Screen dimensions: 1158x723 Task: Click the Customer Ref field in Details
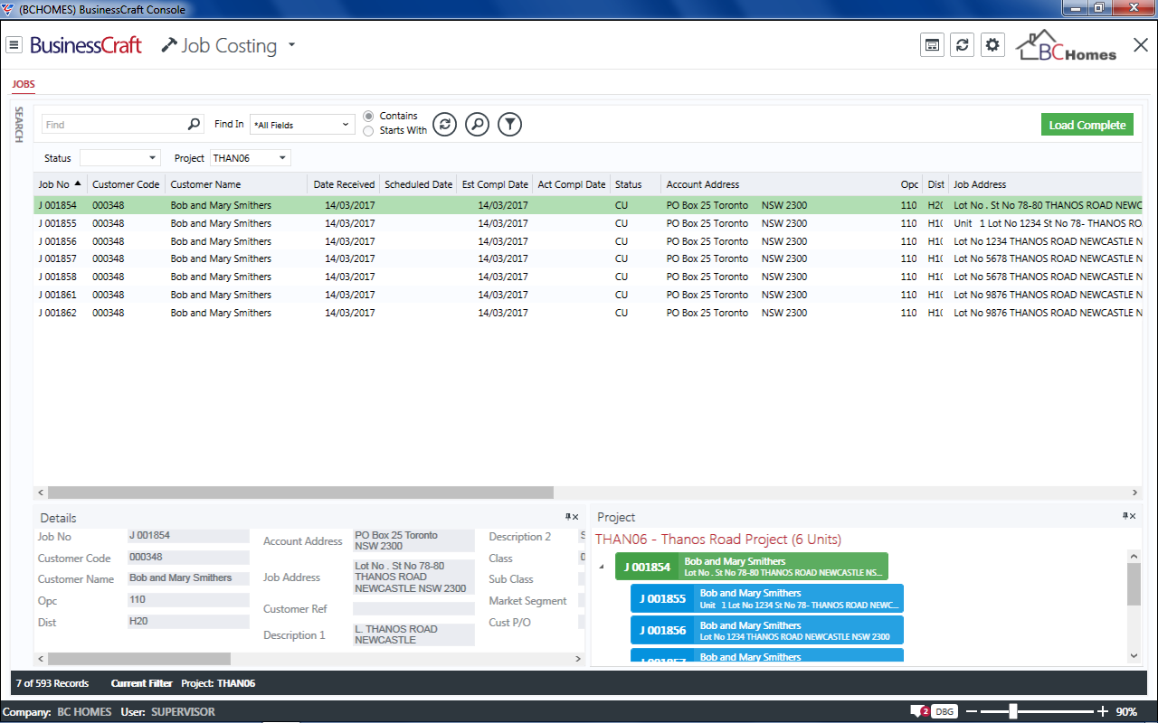413,609
